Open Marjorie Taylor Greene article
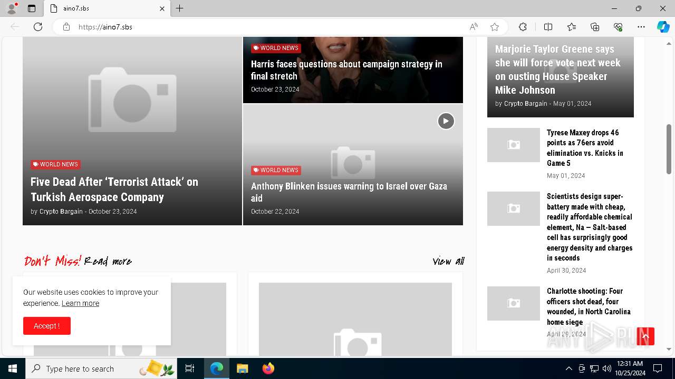 coord(557,69)
